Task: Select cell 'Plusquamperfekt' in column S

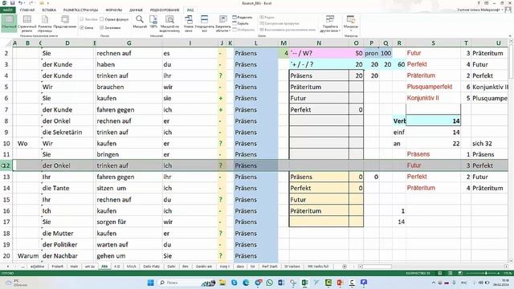Action: [x=433, y=87]
